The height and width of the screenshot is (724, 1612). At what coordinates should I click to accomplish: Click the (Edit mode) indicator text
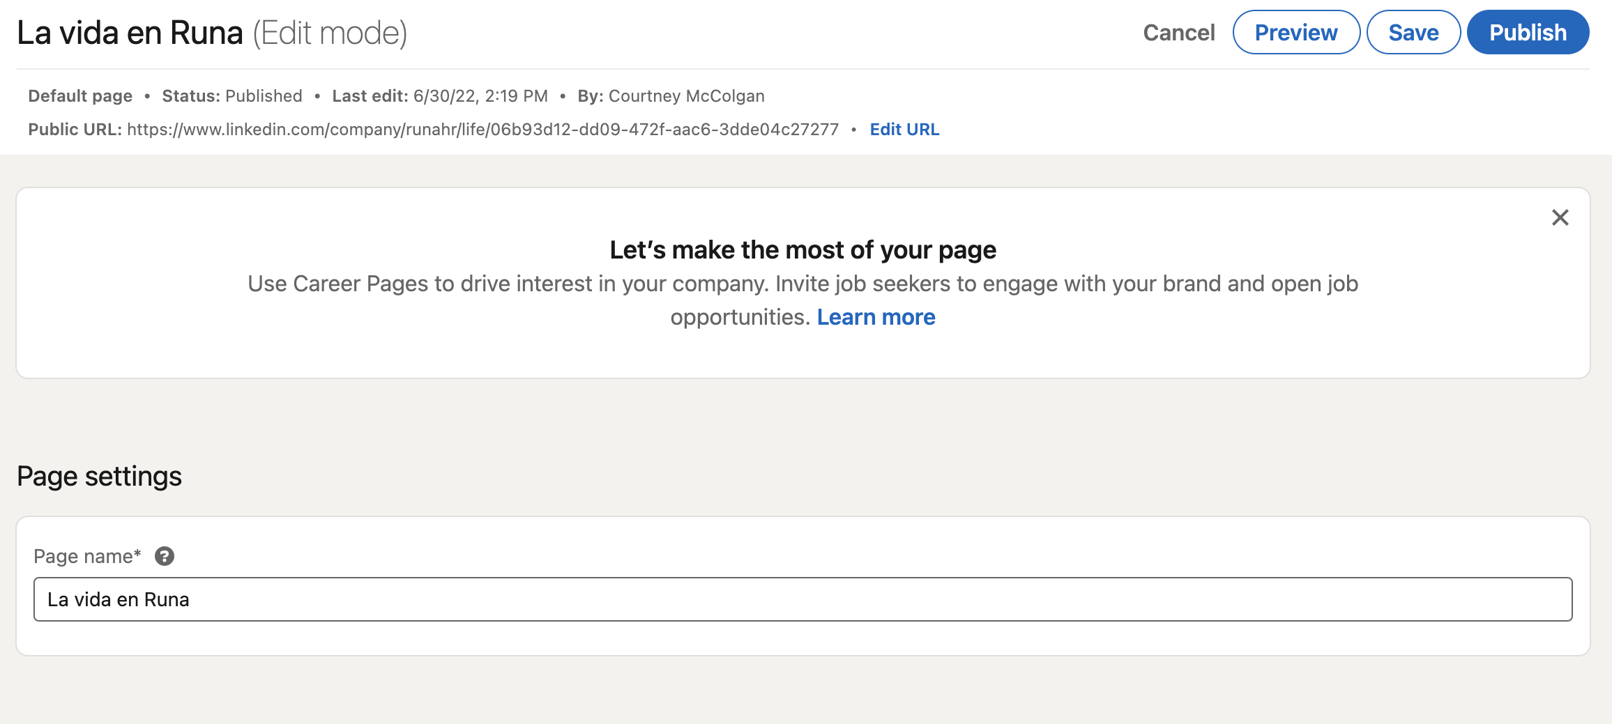coord(330,33)
